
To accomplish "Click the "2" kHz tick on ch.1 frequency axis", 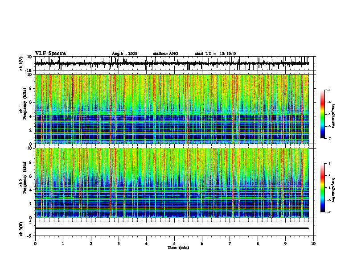I will pyautogui.click(x=31, y=130).
